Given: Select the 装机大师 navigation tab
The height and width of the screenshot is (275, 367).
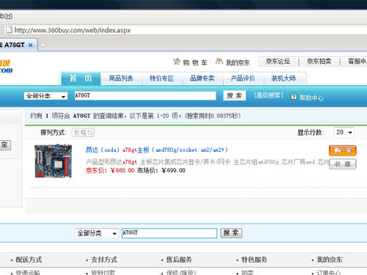Looking at the screenshot, I should coord(283,78).
